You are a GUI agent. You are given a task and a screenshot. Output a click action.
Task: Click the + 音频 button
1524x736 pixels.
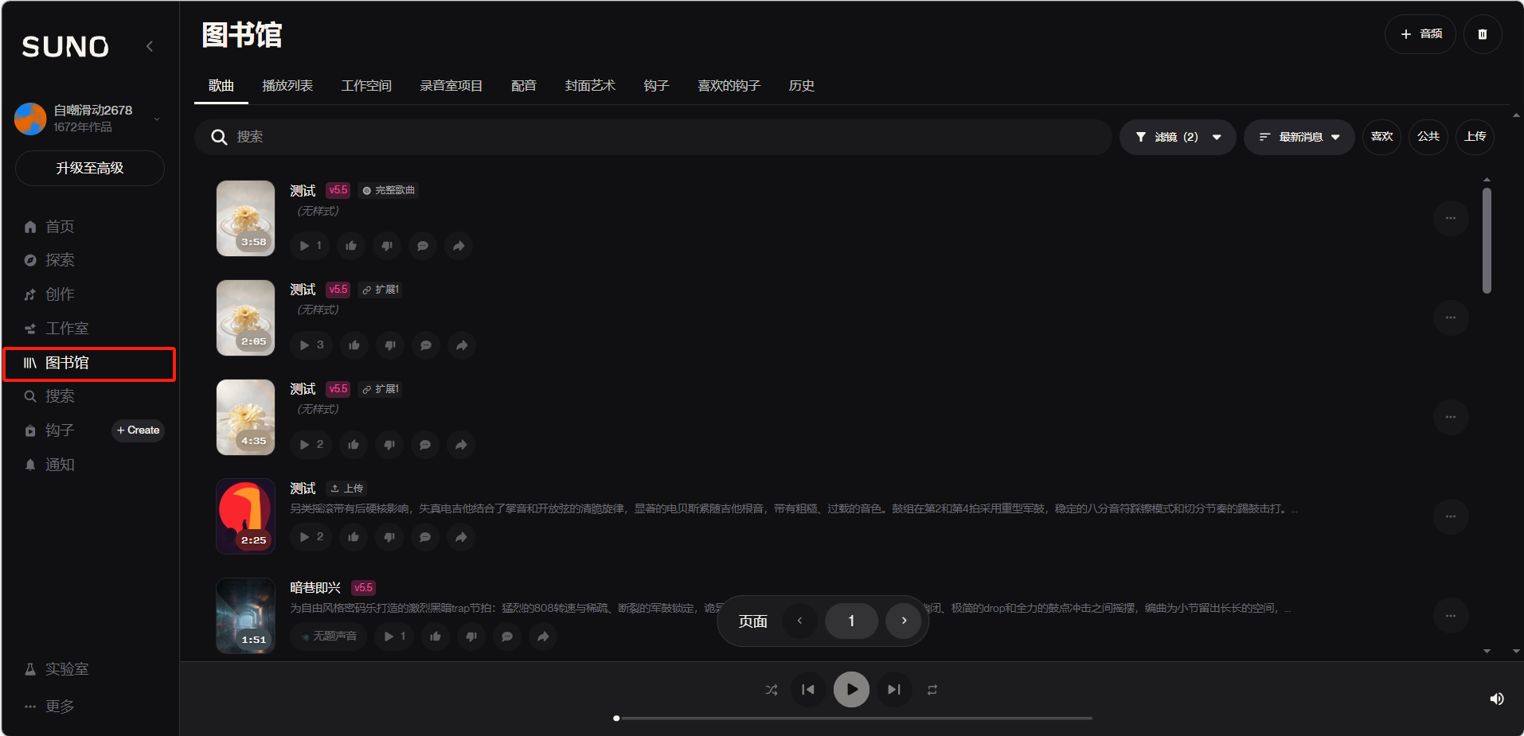(1420, 34)
